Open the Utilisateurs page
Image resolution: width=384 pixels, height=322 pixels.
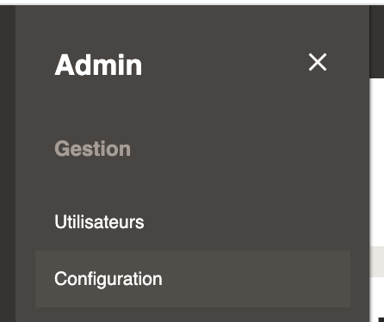[x=99, y=222]
